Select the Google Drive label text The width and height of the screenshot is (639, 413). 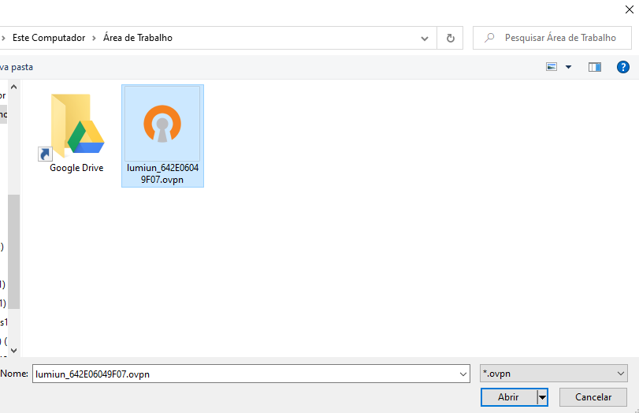pyautogui.click(x=76, y=168)
